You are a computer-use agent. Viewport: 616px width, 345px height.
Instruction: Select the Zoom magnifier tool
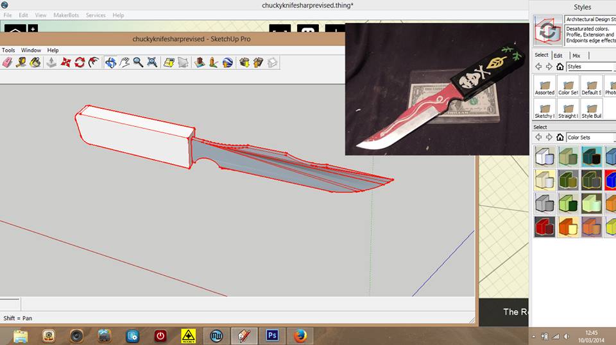[139, 62]
